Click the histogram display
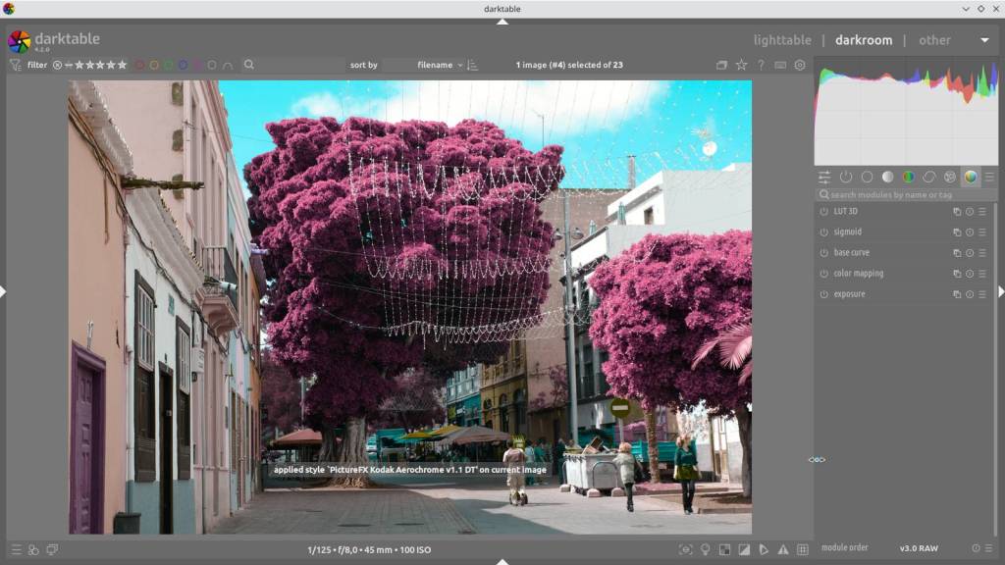Image resolution: width=1005 pixels, height=565 pixels. click(x=906, y=113)
